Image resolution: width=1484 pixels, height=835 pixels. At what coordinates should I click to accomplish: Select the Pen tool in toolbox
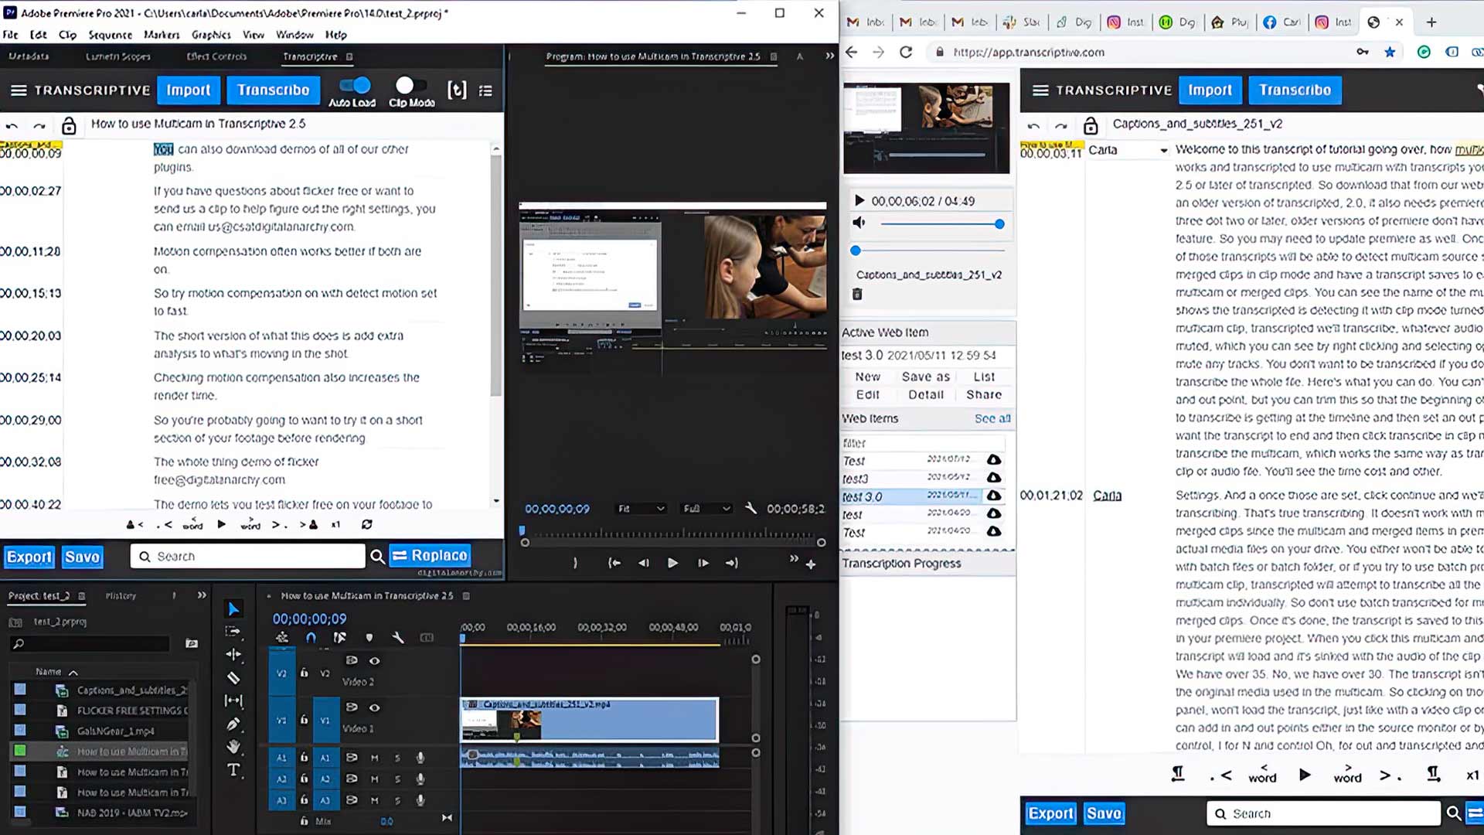[x=233, y=724]
